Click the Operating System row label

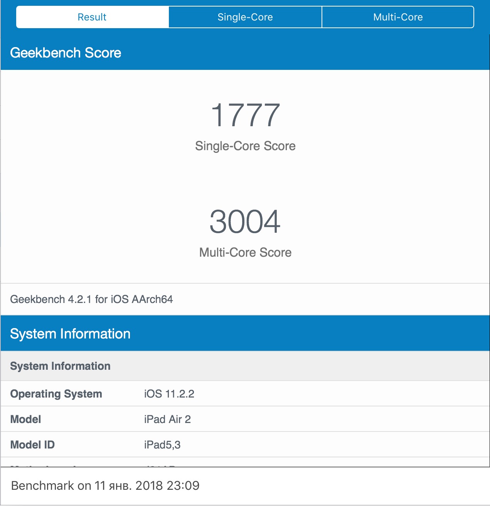[x=56, y=394]
